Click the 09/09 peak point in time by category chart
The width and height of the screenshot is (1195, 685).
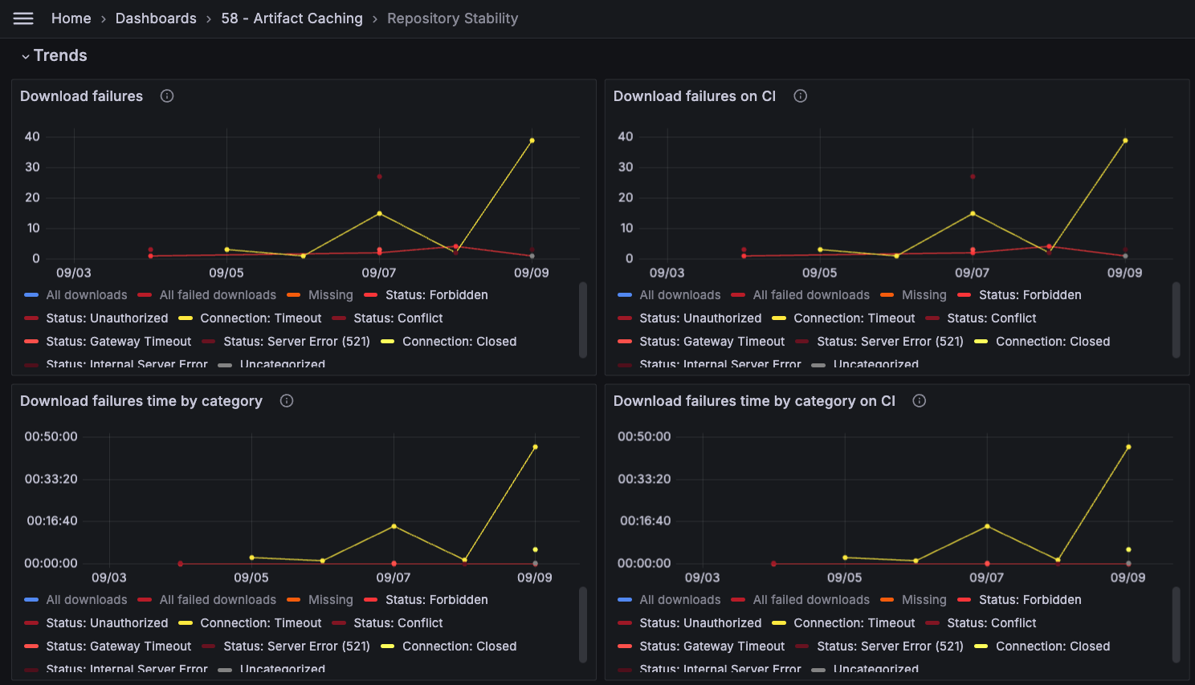click(535, 447)
